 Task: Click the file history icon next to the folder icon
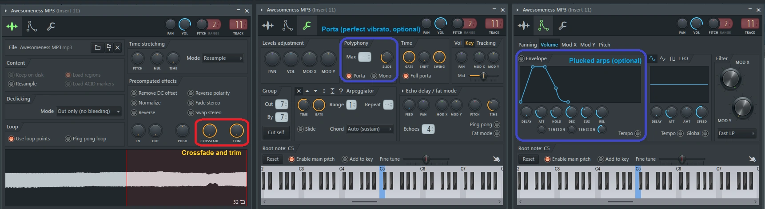click(108, 47)
